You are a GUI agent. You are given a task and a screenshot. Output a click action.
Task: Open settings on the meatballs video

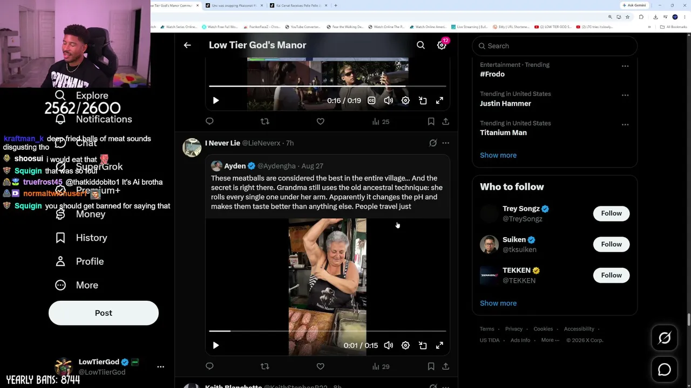(x=405, y=345)
